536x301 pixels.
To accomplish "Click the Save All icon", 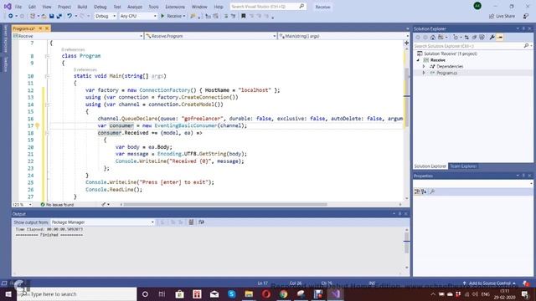I will point(59,16).
